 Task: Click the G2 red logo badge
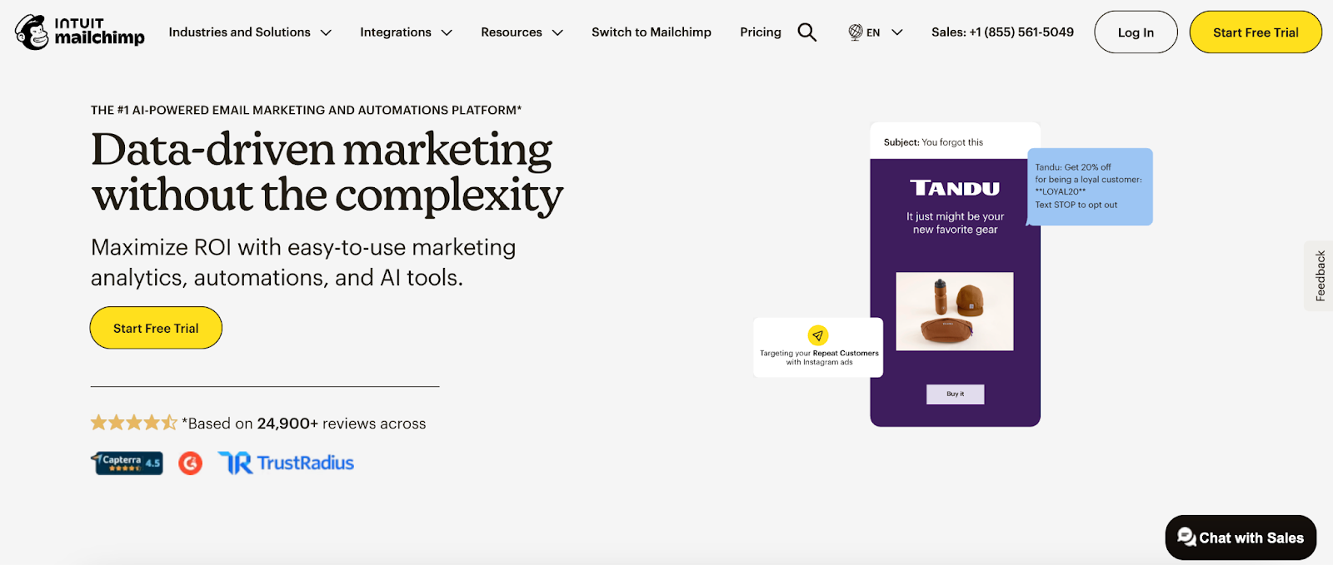(191, 463)
